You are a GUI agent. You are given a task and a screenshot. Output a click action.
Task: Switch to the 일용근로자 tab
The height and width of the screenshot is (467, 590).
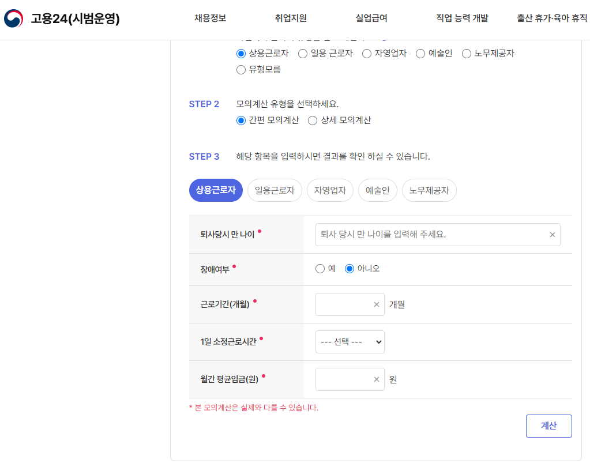[x=274, y=190]
